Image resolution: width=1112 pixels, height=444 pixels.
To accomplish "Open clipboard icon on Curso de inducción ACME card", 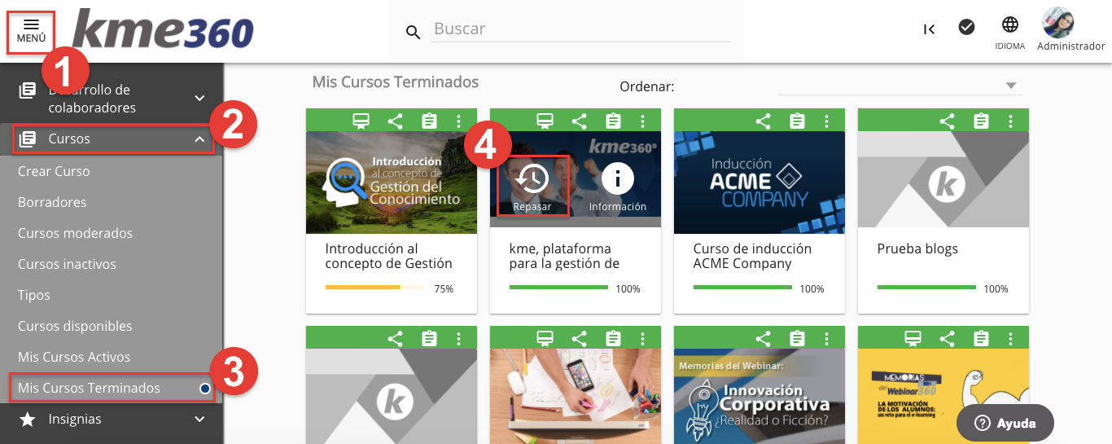I will (797, 121).
